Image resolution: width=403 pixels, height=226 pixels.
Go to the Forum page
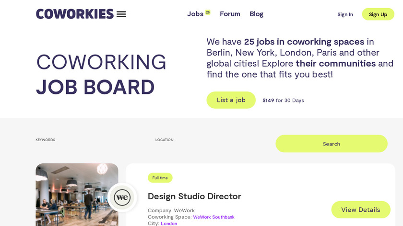pos(230,14)
